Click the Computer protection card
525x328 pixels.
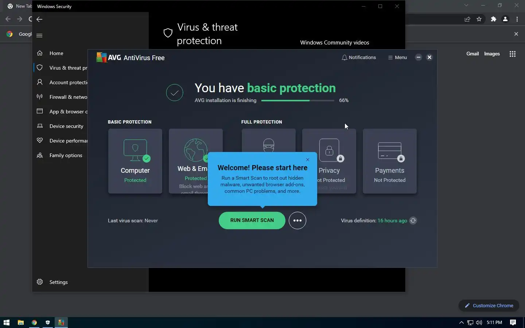tap(135, 161)
